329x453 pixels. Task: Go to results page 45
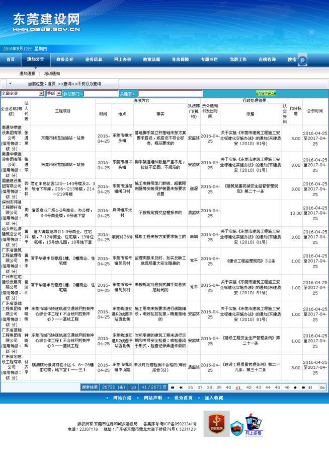click(277, 387)
